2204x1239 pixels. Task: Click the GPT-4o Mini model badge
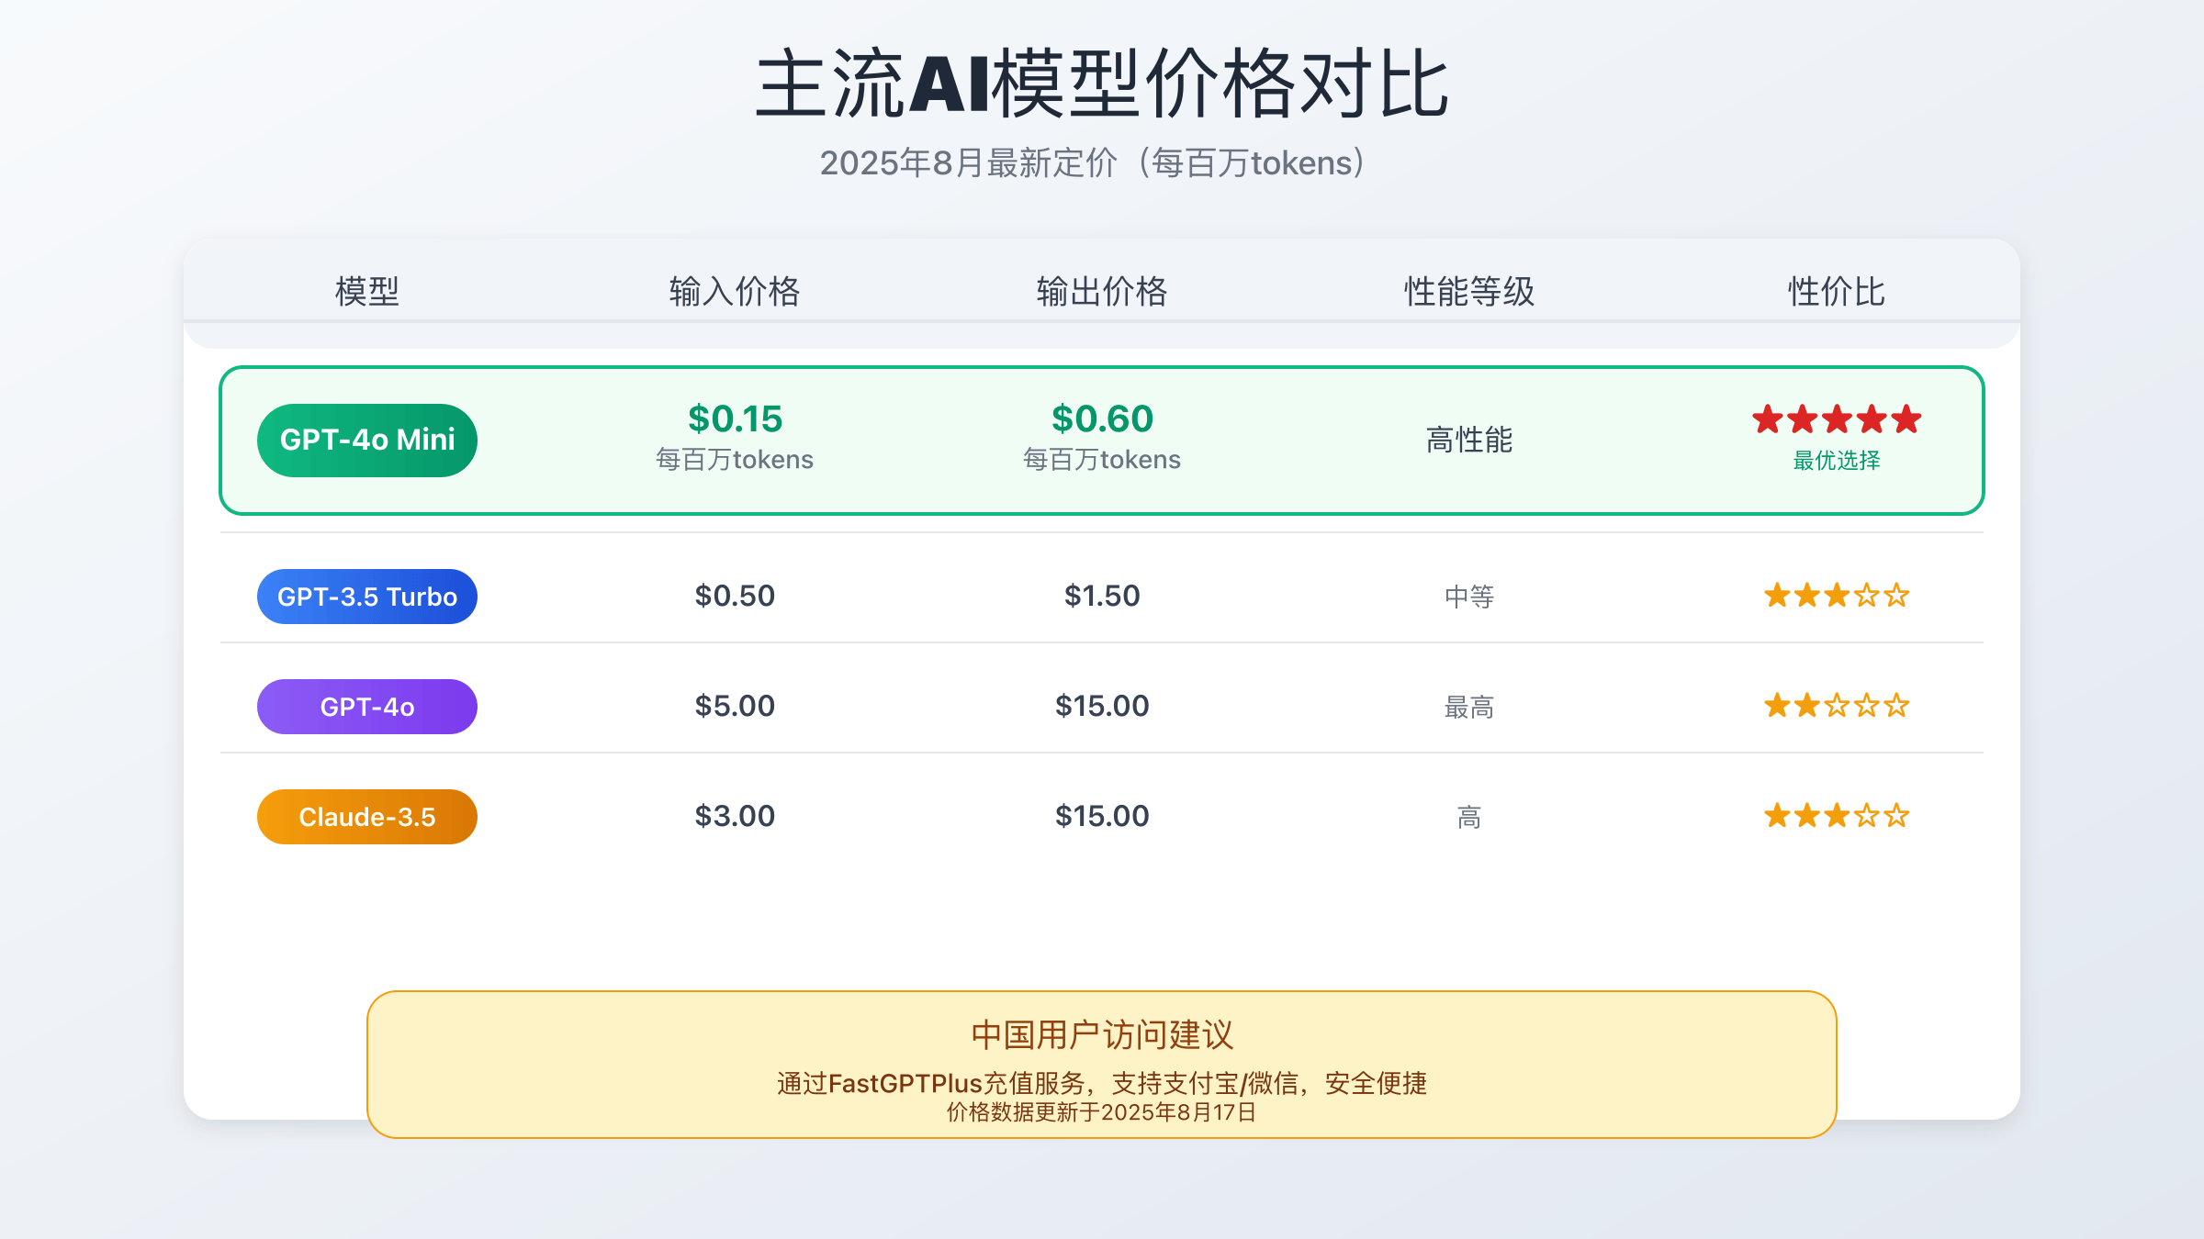[367, 441]
